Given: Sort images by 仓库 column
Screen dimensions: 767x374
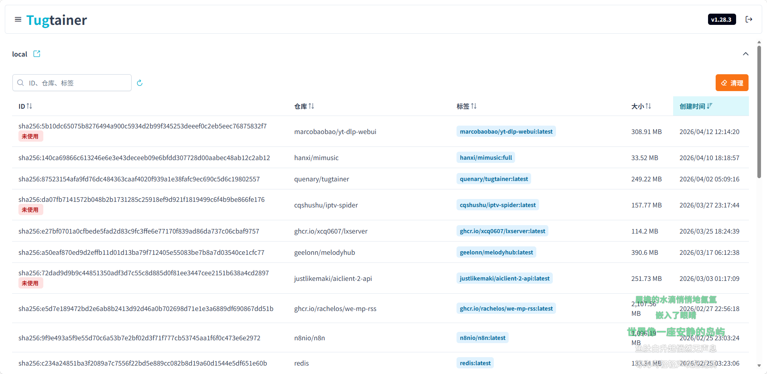Looking at the screenshot, I should pos(304,106).
